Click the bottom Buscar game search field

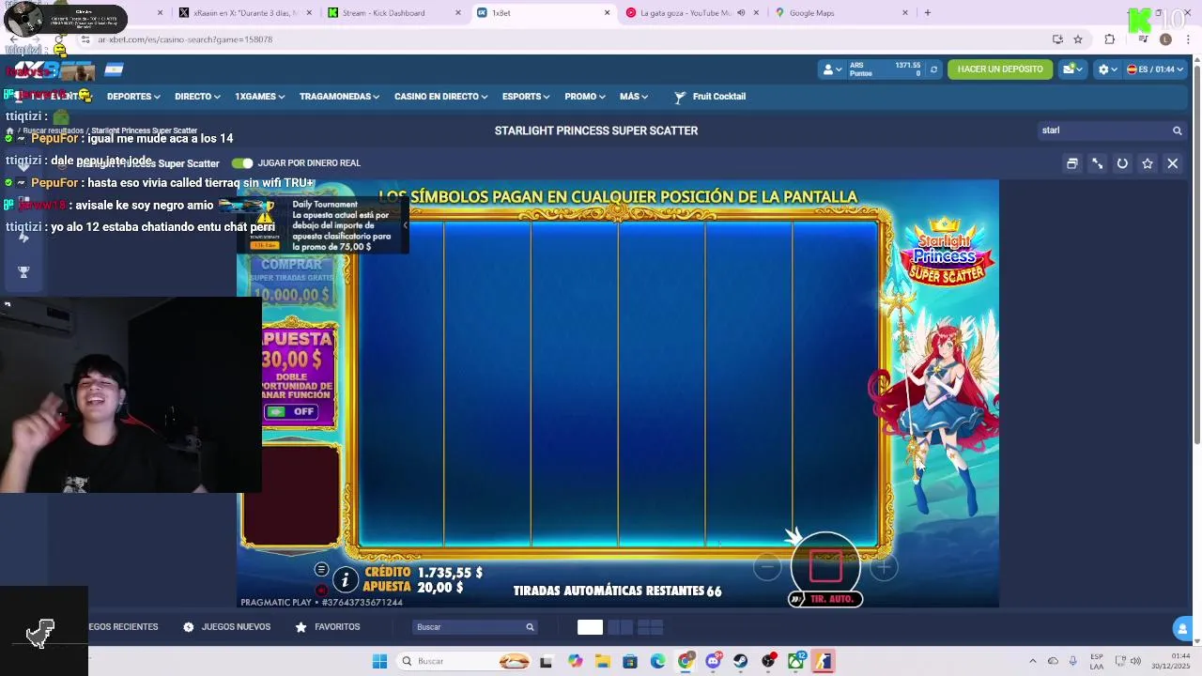tap(474, 627)
